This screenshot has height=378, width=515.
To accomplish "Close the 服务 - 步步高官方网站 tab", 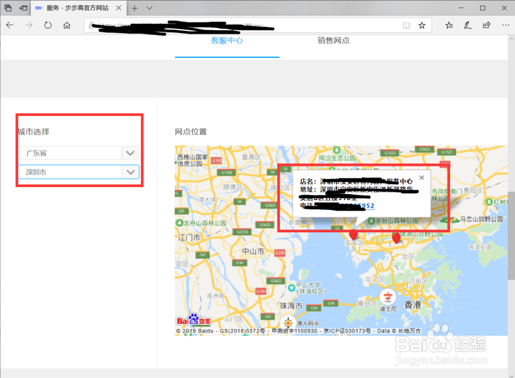I will [x=119, y=8].
